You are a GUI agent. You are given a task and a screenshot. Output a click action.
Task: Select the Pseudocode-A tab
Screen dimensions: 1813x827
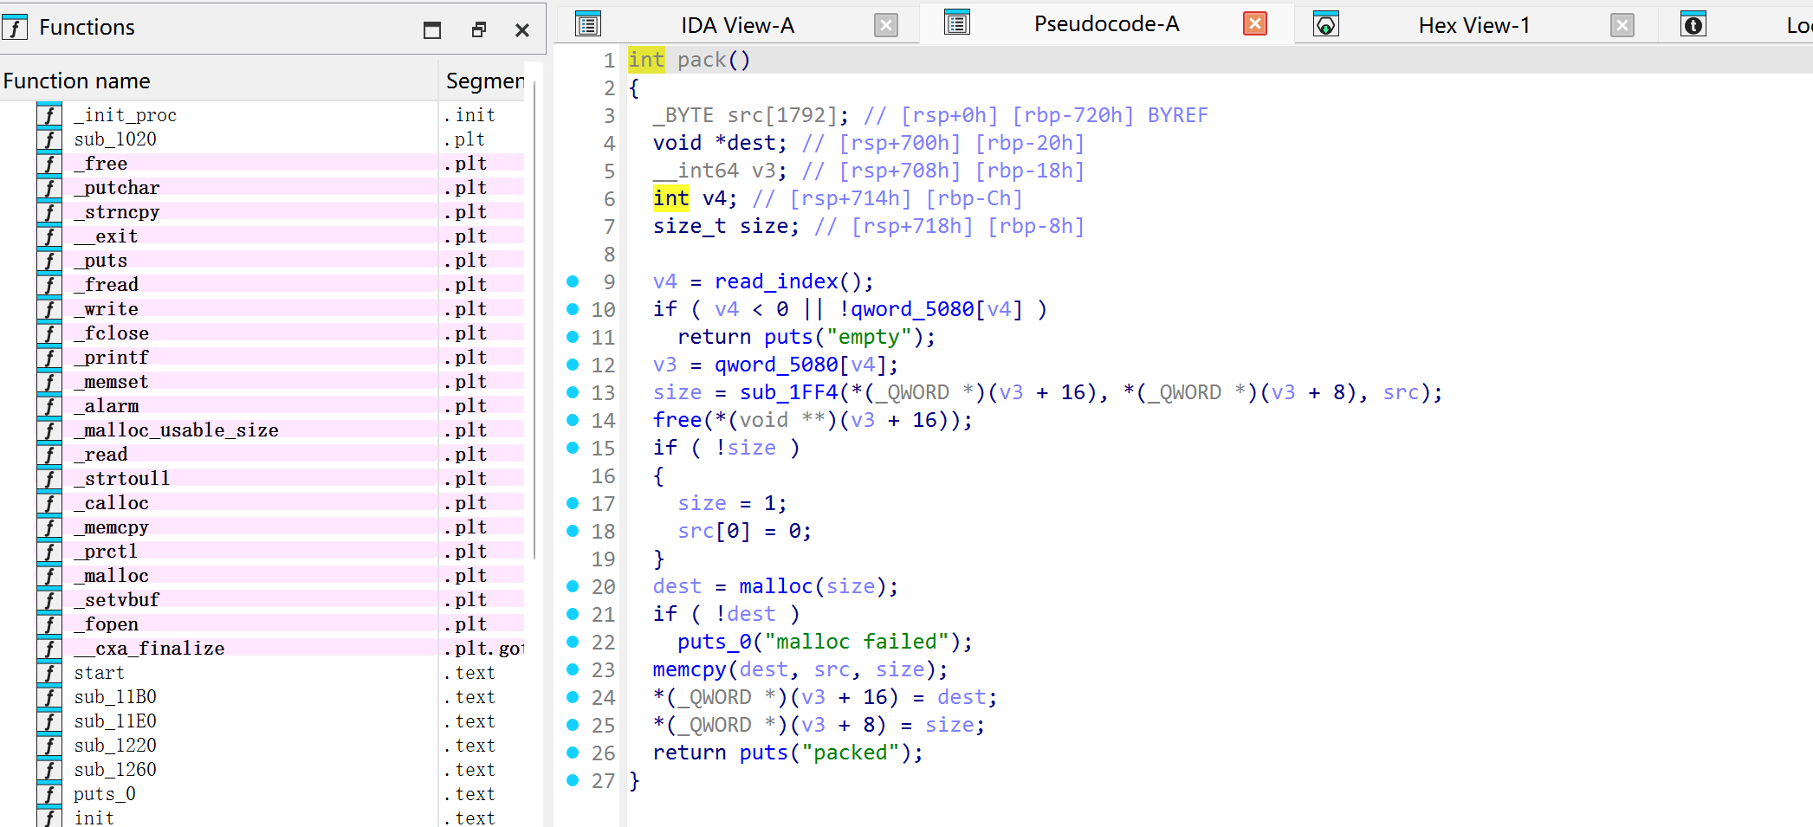pyautogui.click(x=1106, y=24)
